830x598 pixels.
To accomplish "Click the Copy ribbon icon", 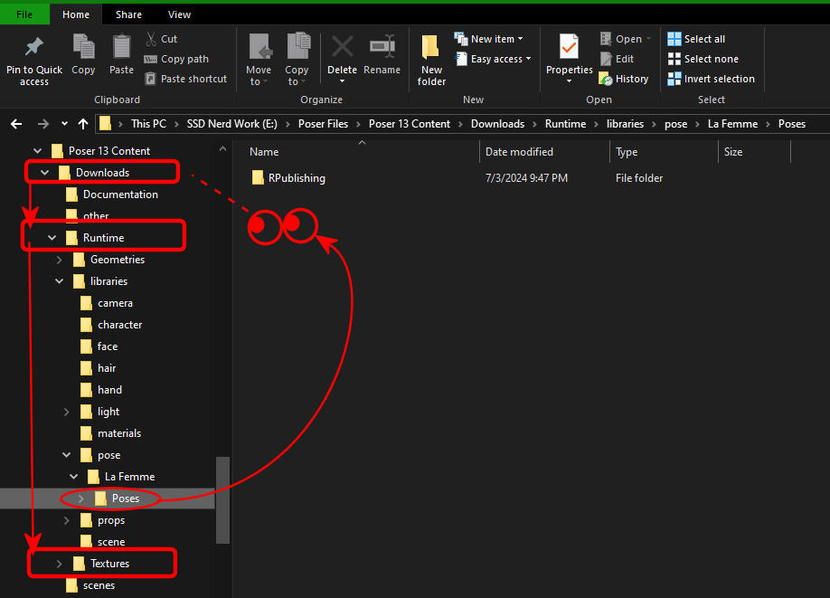I will tap(84, 47).
